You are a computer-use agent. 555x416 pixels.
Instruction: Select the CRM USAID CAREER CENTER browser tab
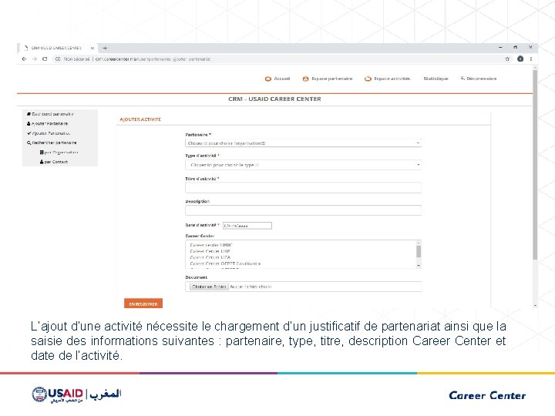point(56,48)
